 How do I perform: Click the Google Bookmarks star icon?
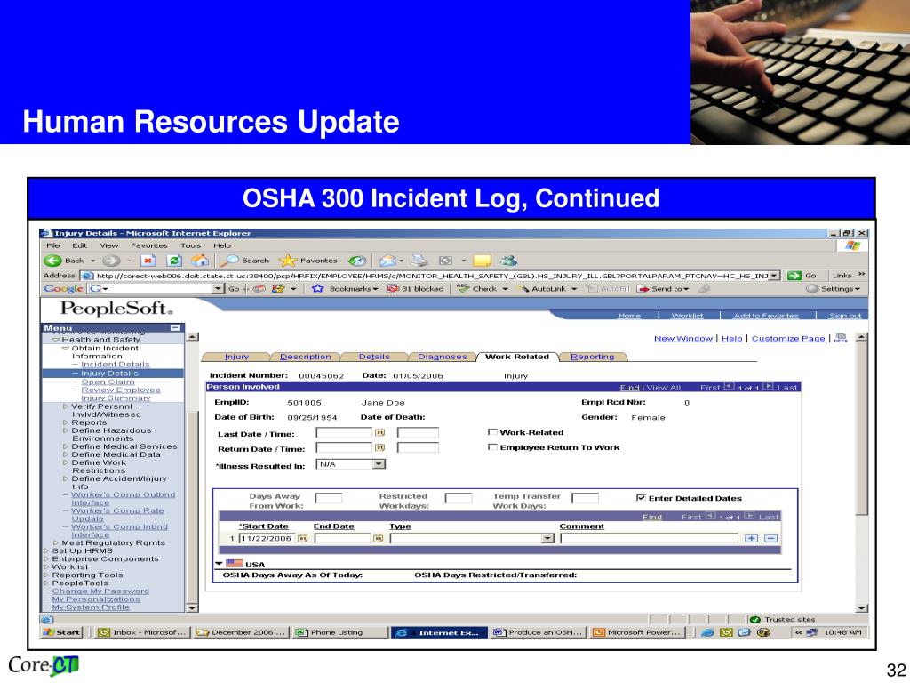pyautogui.click(x=317, y=289)
